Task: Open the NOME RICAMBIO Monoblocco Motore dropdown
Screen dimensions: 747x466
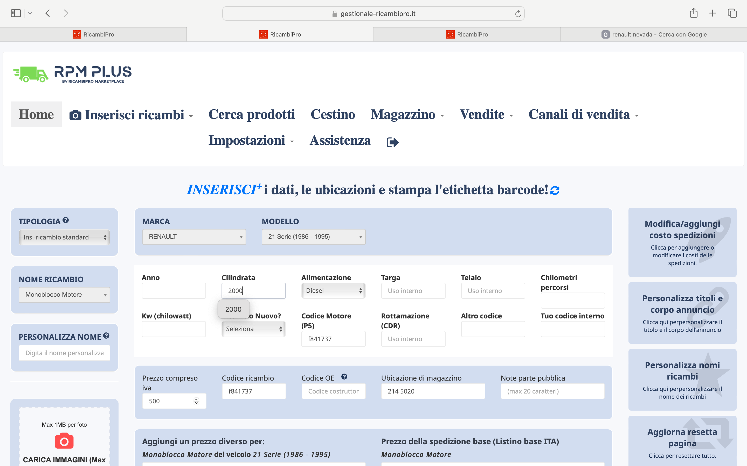Action: [x=64, y=295]
